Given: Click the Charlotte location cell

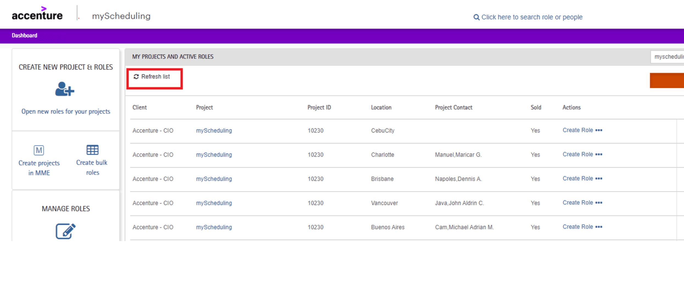Looking at the screenshot, I should click(x=382, y=155).
